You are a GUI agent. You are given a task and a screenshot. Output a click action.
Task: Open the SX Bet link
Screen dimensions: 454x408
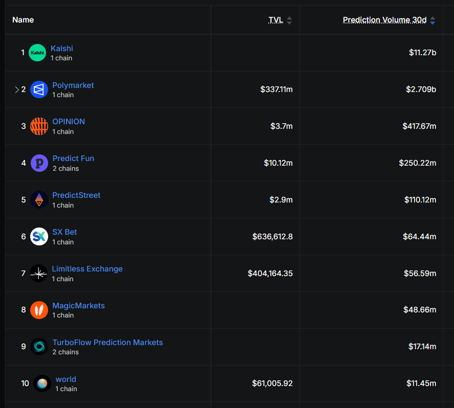point(64,232)
